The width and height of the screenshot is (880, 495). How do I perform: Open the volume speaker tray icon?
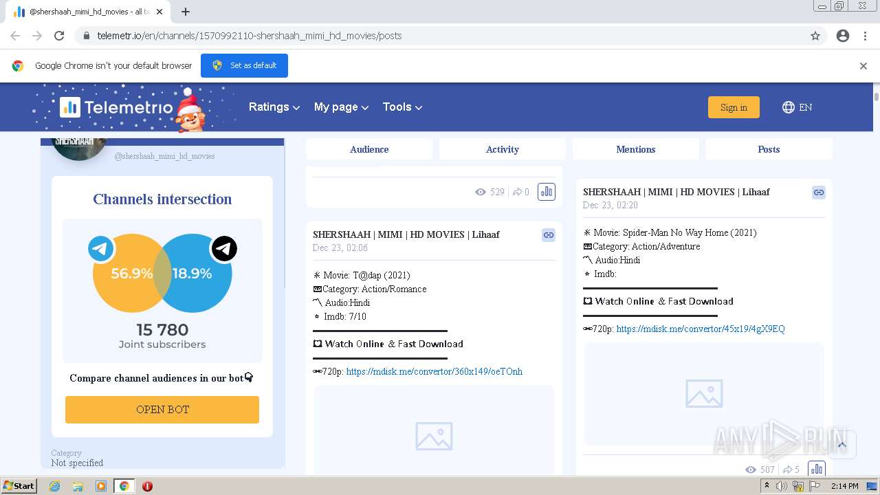[x=782, y=486]
